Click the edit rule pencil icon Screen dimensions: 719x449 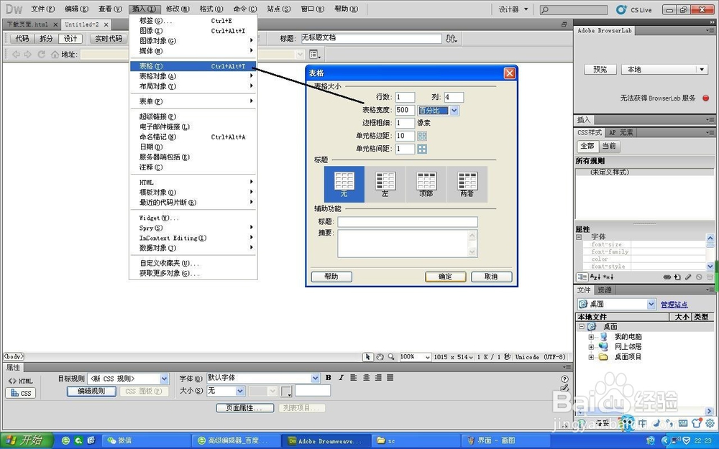(688, 277)
